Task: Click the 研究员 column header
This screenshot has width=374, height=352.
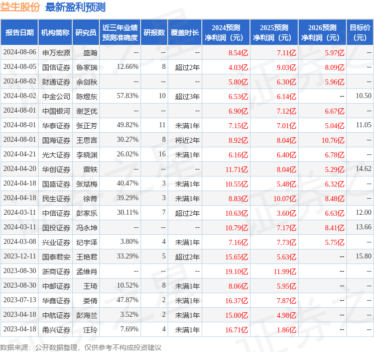Action: pyautogui.click(x=86, y=33)
